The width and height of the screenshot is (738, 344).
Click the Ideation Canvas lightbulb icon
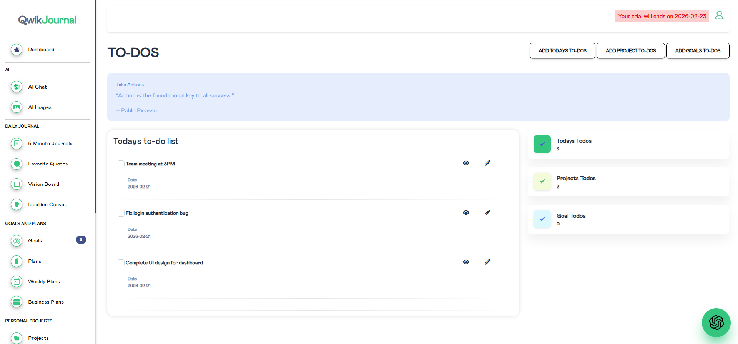17,205
